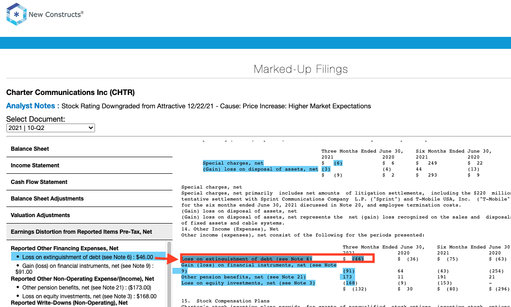
Task: Open the Cash Flow Statement section
Action: pos(89,182)
